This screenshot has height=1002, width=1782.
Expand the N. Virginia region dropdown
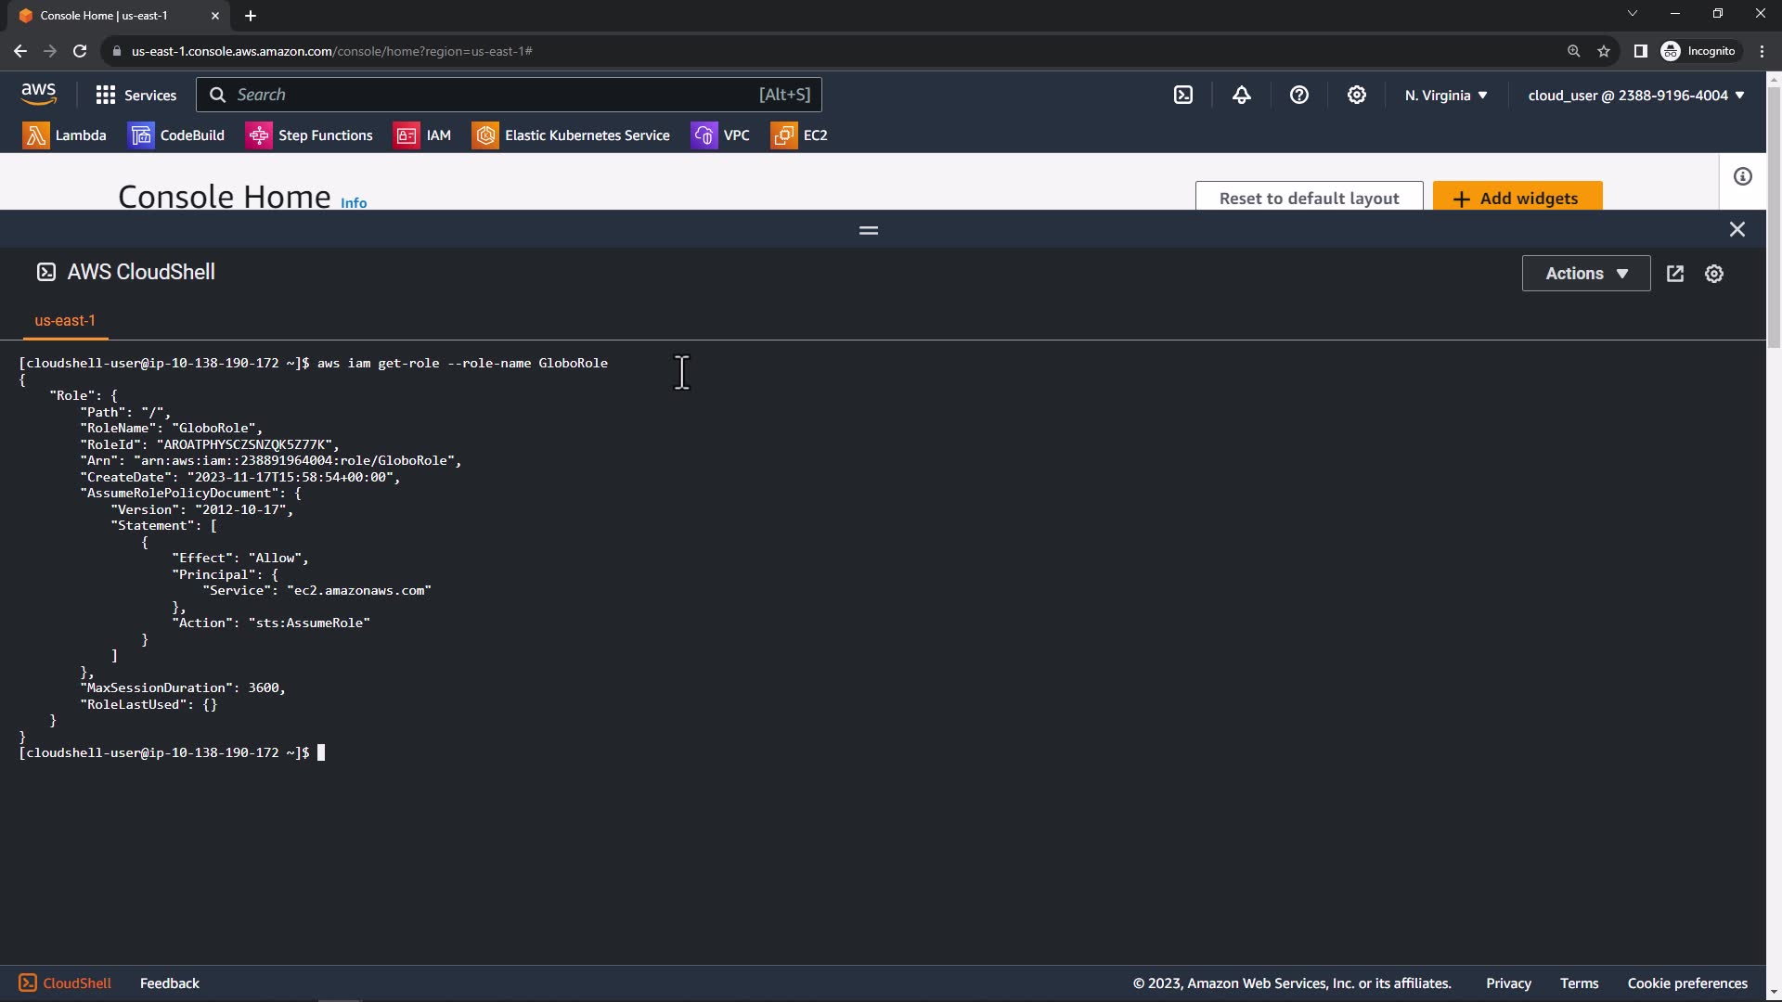pyautogui.click(x=1445, y=95)
